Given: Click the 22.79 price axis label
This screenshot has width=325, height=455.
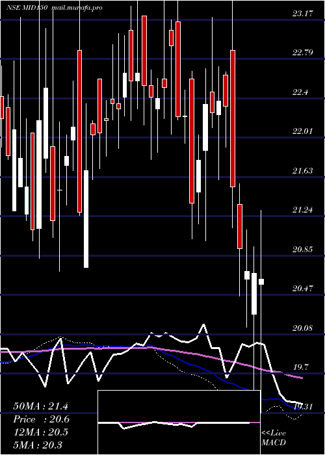Looking at the screenshot, I should (x=302, y=53).
